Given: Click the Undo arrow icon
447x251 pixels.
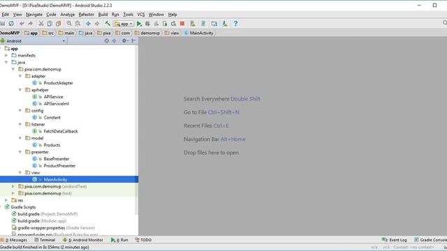Looking at the screenshot, I should (x=22, y=24).
